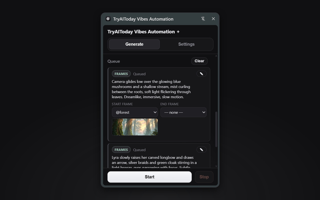The width and height of the screenshot is (320, 200).
Task: Click the 'Camera glides low' prompt text
Action: pyautogui.click(x=151, y=89)
